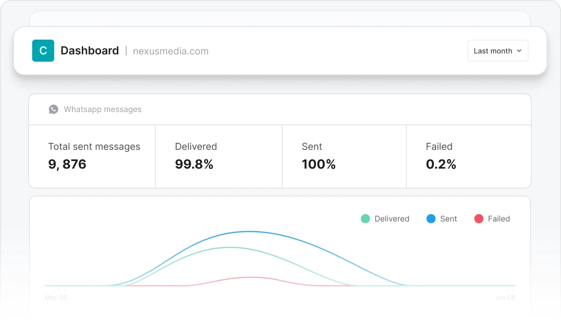This screenshot has height=323, width=561.
Task: Select the 99.8% delivered value
Action: pos(194,164)
